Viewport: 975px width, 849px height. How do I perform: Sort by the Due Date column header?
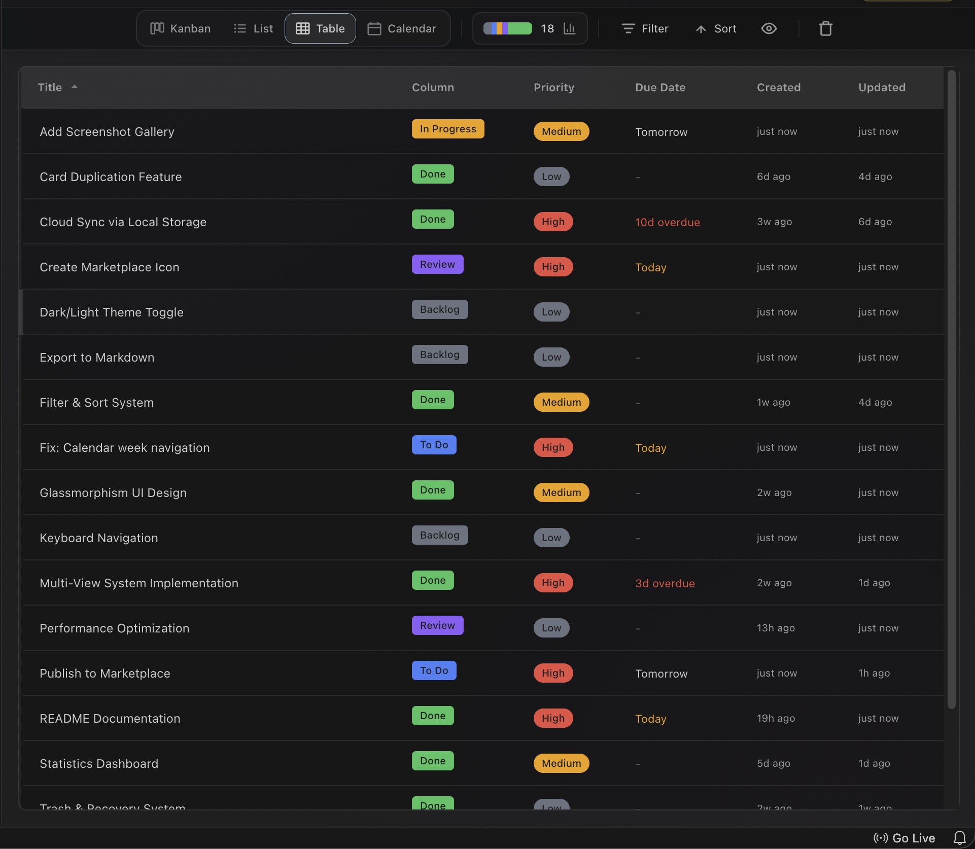coord(660,87)
